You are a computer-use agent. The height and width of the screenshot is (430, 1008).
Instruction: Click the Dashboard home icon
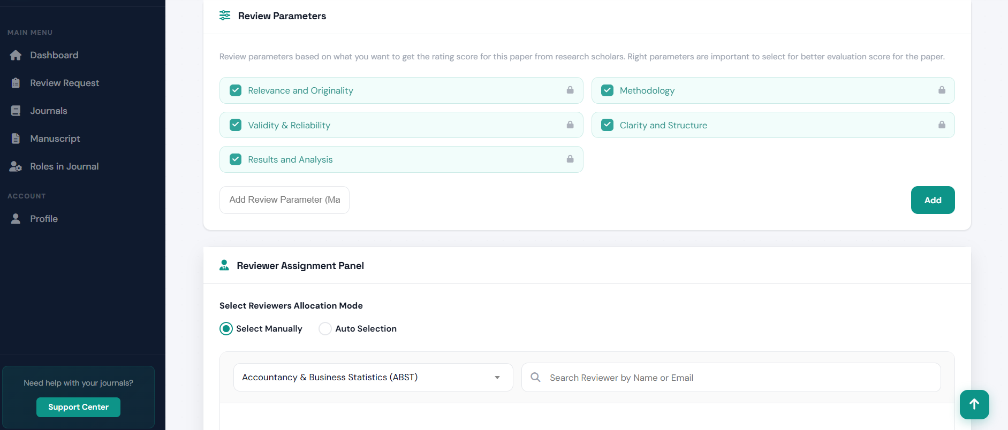[16, 55]
